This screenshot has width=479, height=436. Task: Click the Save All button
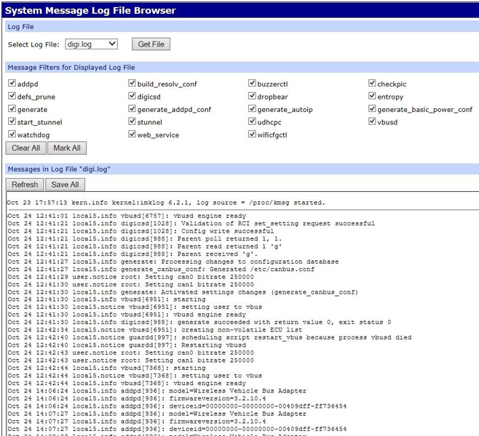(x=65, y=185)
